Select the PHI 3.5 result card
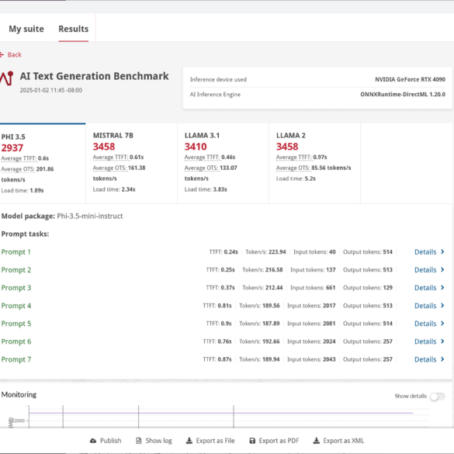This screenshot has height=454, width=454. click(43, 164)
